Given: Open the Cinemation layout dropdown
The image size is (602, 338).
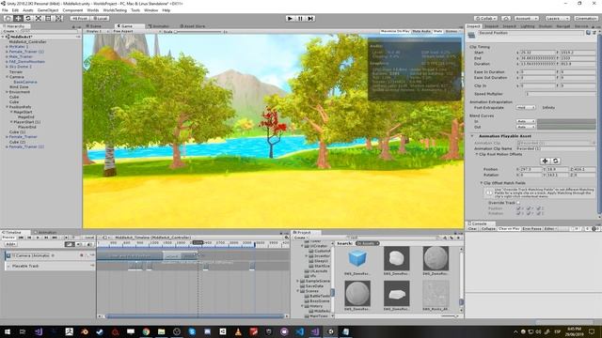Looking at the screenshot, I should coord(586,18).
